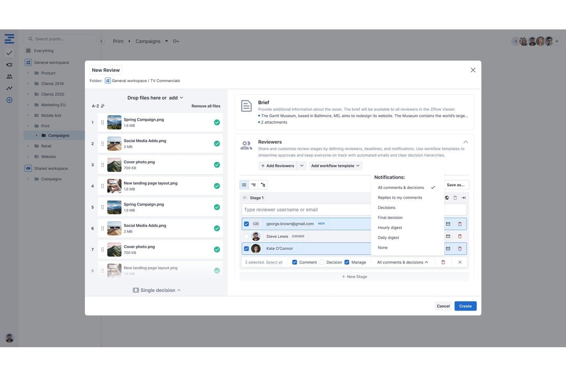
Task: Click the globe icon in the Stage 1 header
Action: click(x=447, y=198)
